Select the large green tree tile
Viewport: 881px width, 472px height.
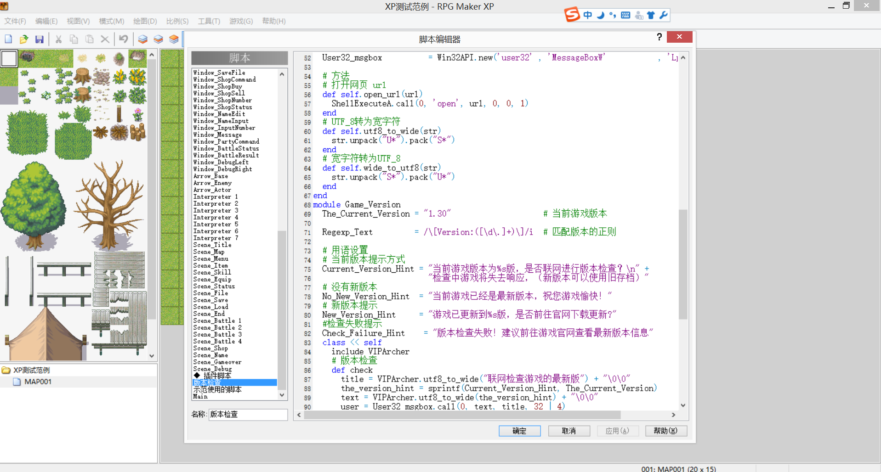(x=33, y=207)
